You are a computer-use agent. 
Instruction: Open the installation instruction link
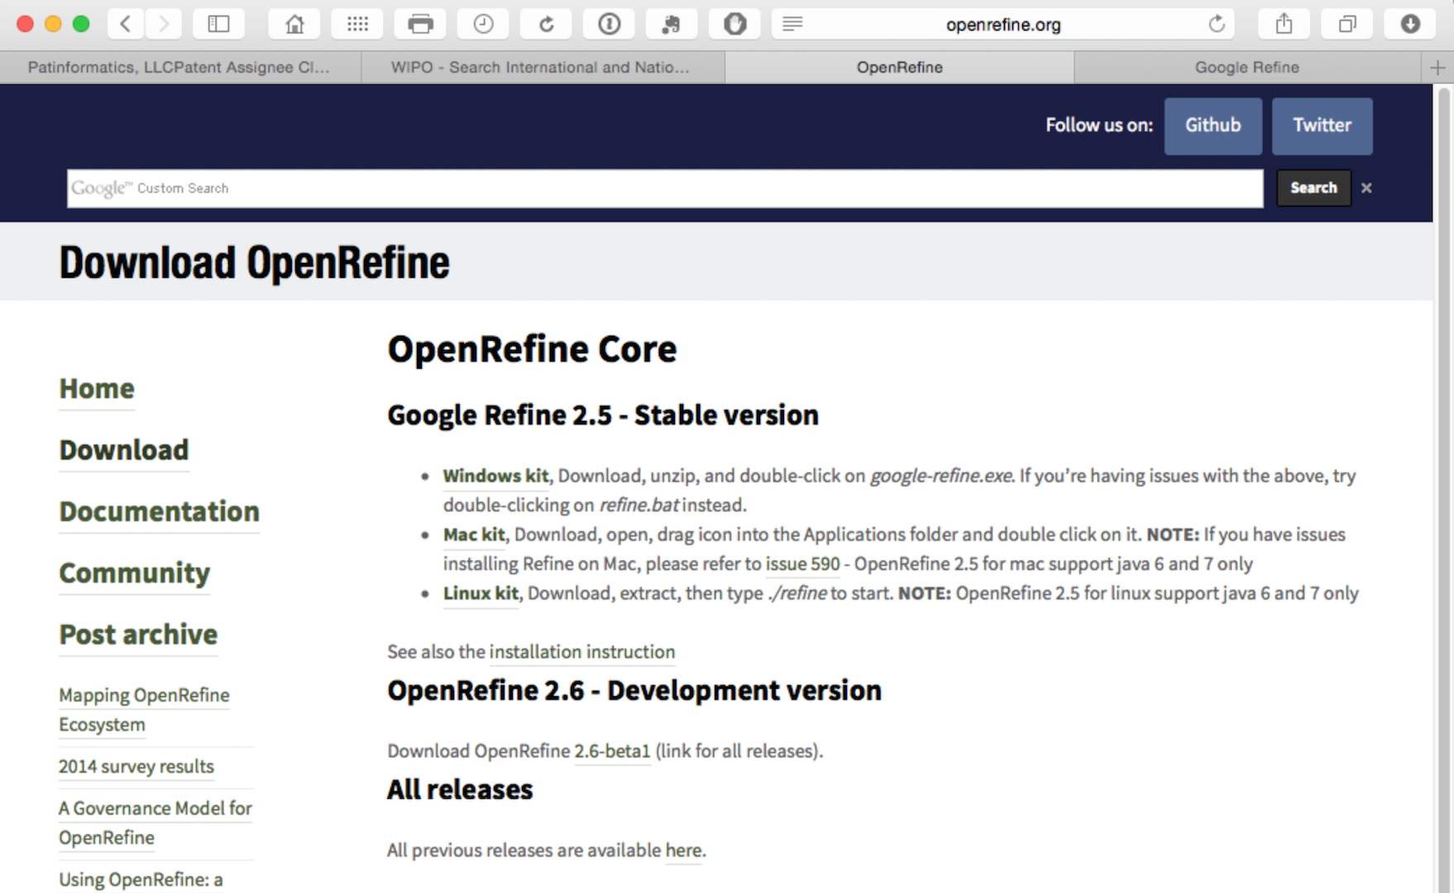(582, 652)
